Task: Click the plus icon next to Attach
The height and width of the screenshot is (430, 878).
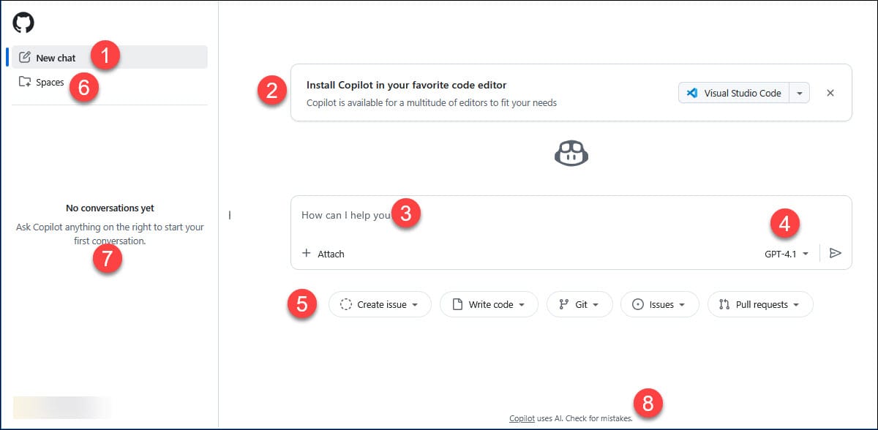Action: pyautogui.click(x=307, y=254)
